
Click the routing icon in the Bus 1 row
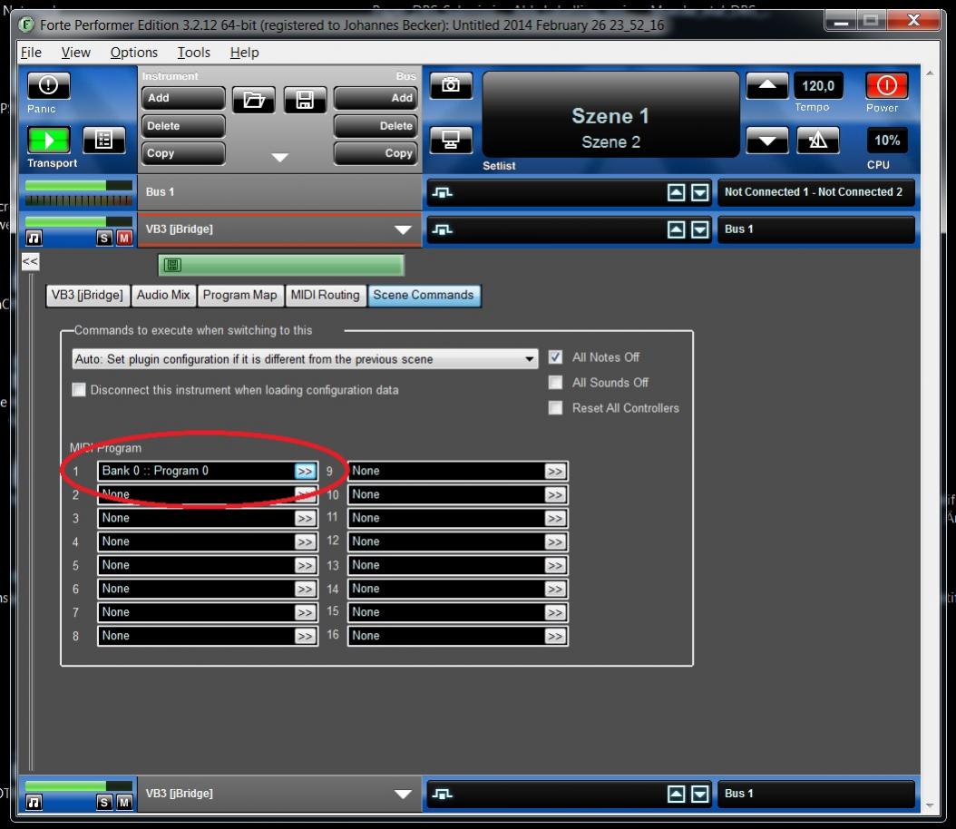[442, 192]
